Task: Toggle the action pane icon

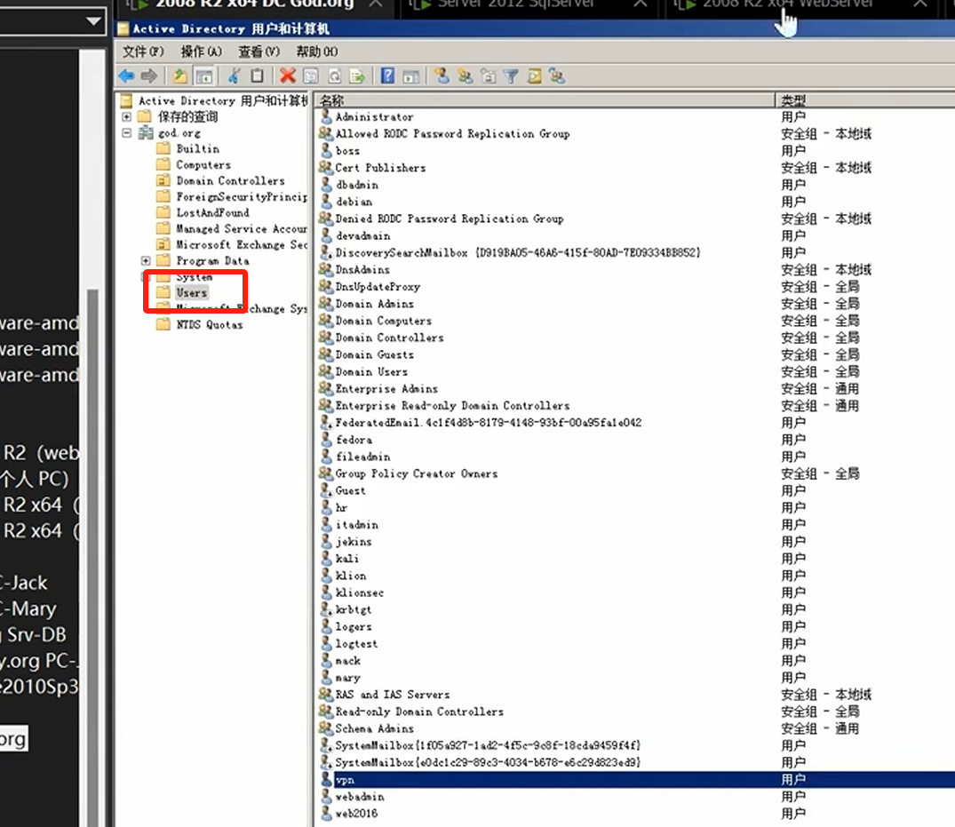Action: click(411, 76)
